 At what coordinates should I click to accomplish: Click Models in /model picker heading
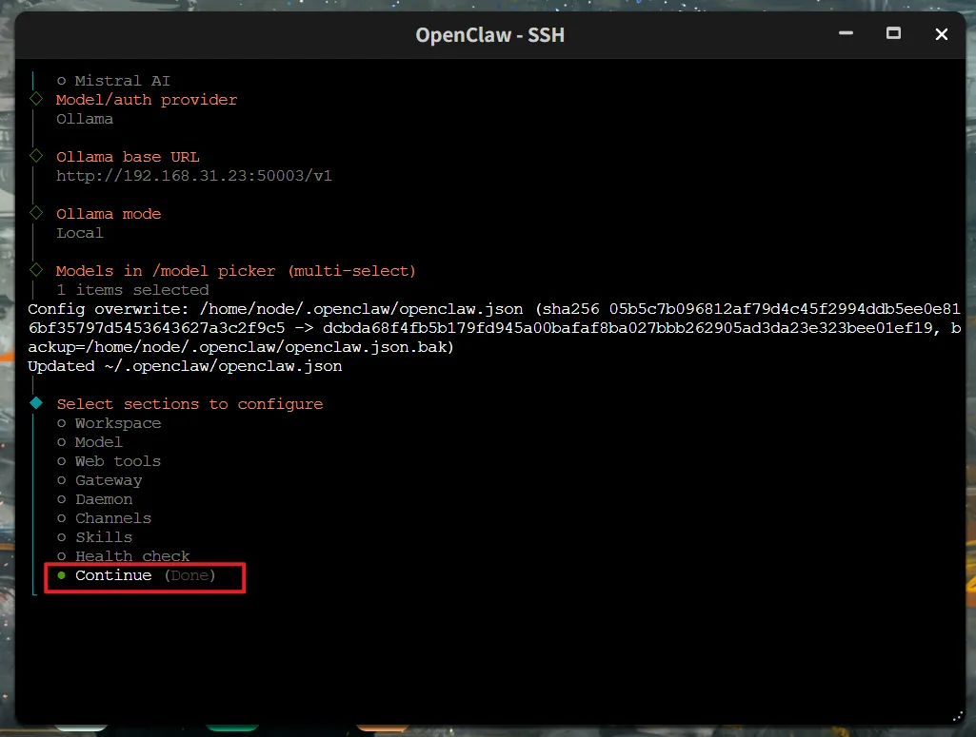[x=236, y=271]
